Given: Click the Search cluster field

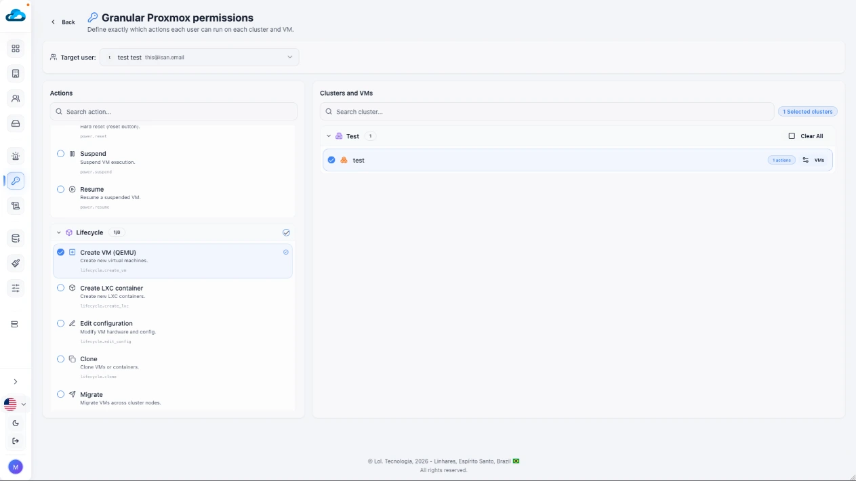Looking at the screenshot, I should (547, 111).
